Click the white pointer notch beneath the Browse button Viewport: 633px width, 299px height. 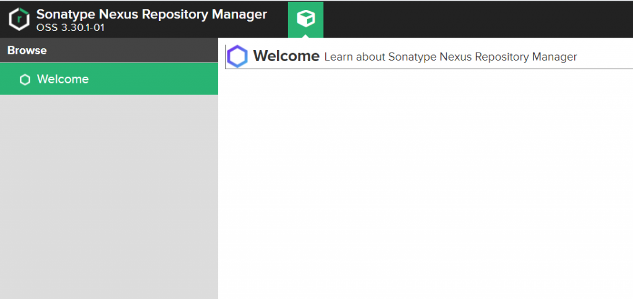305,36
